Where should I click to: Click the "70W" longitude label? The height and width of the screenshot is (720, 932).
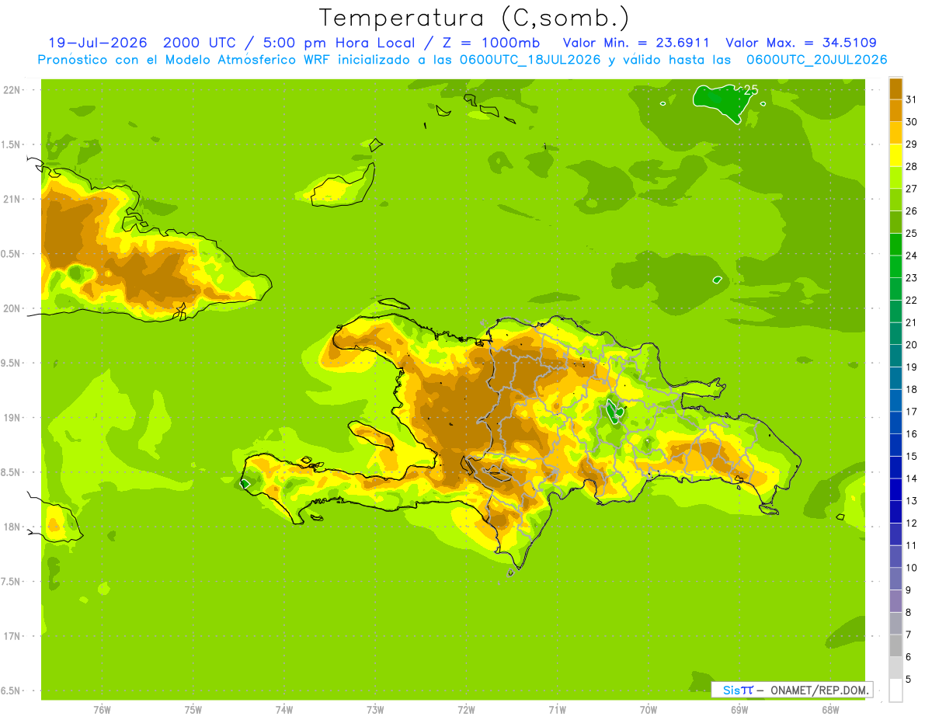coord(648,709)
